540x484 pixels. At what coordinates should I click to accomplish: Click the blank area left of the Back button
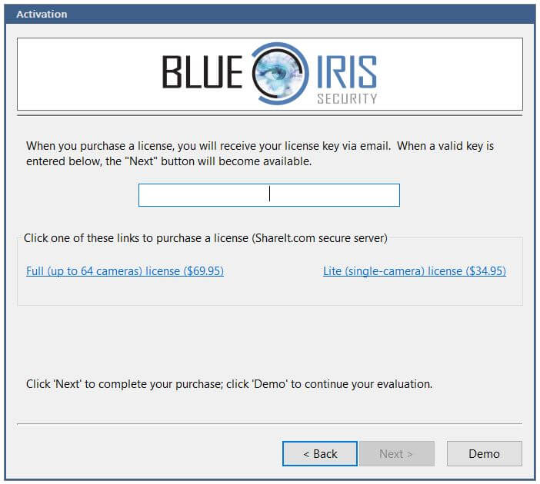point(146,454)
